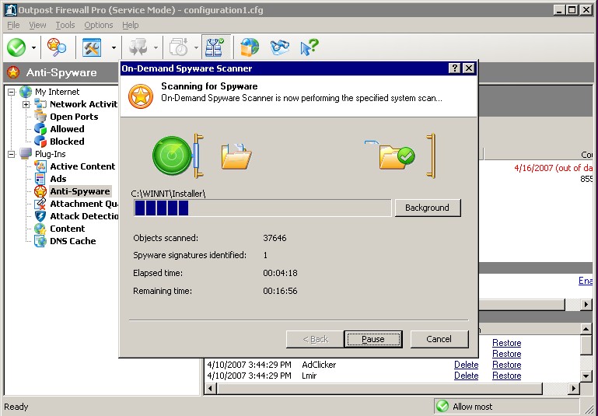Image resolution: width=598 pixels, height=416 pixels.
Task: Click Restore link for AdClicker entry
Action: pos(506,365)
